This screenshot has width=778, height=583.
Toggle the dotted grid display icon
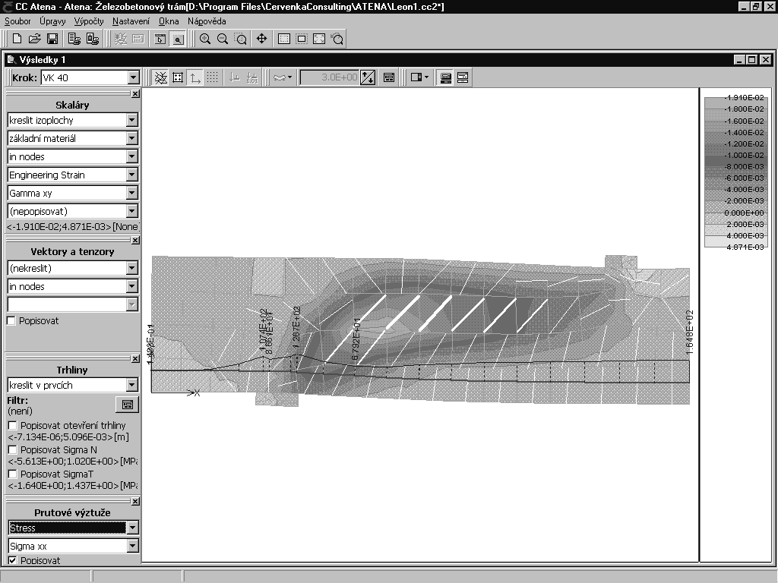(213, 77)
